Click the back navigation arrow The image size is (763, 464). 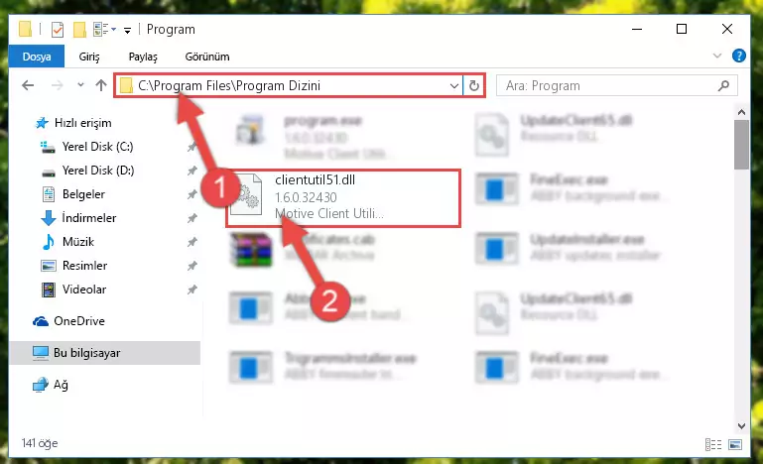[28, 85]
